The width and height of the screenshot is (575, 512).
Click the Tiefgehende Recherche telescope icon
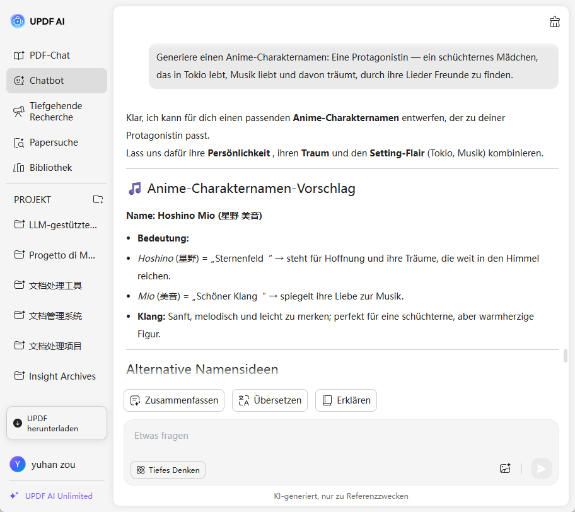coord(19,112)
